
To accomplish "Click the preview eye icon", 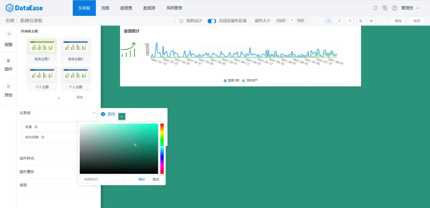I will click(x=371, y=21).
